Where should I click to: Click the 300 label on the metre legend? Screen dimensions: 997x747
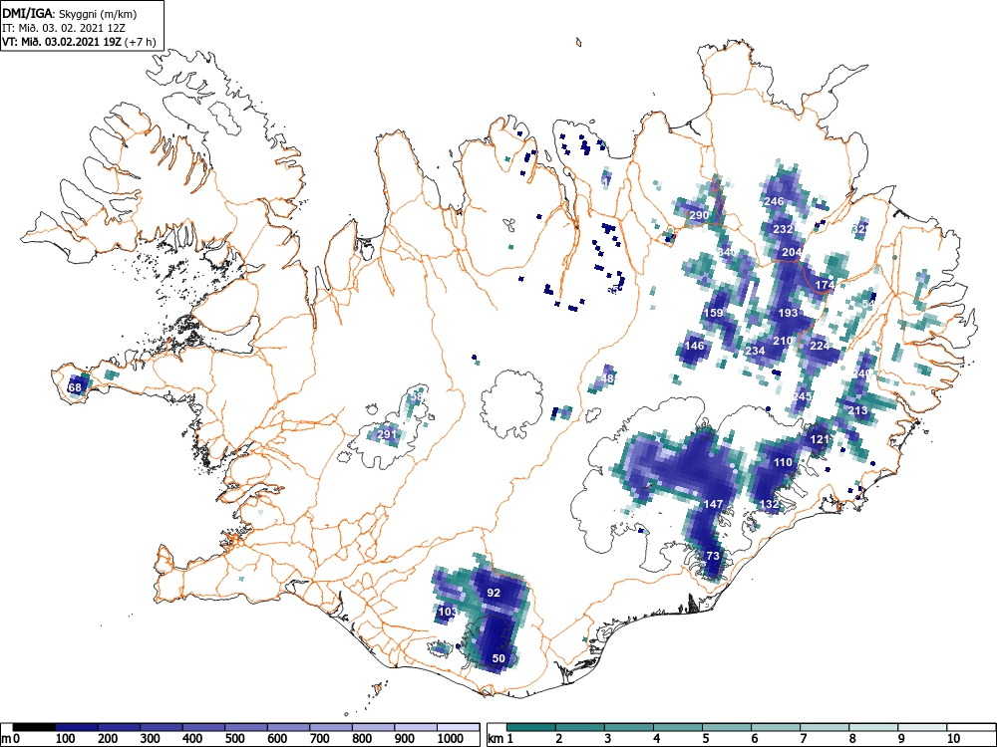pos(151,739)
